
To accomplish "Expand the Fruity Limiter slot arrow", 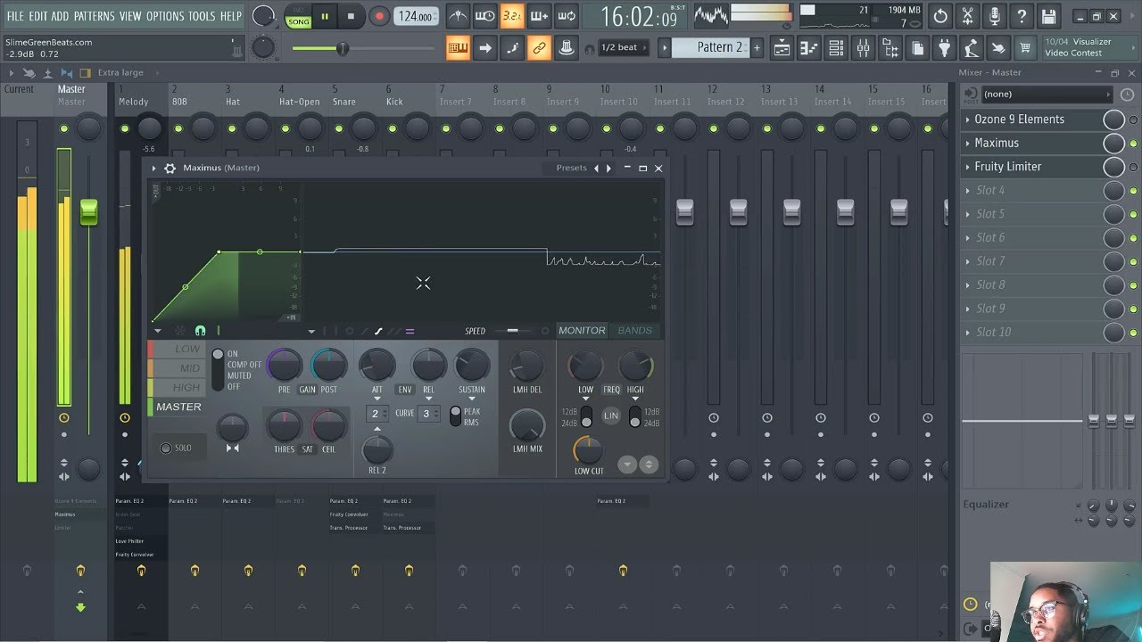I will click(x=967, y=167).
